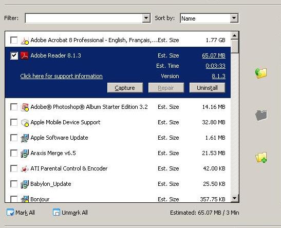
Task: Select Mark All
Action: coord(21,213)
